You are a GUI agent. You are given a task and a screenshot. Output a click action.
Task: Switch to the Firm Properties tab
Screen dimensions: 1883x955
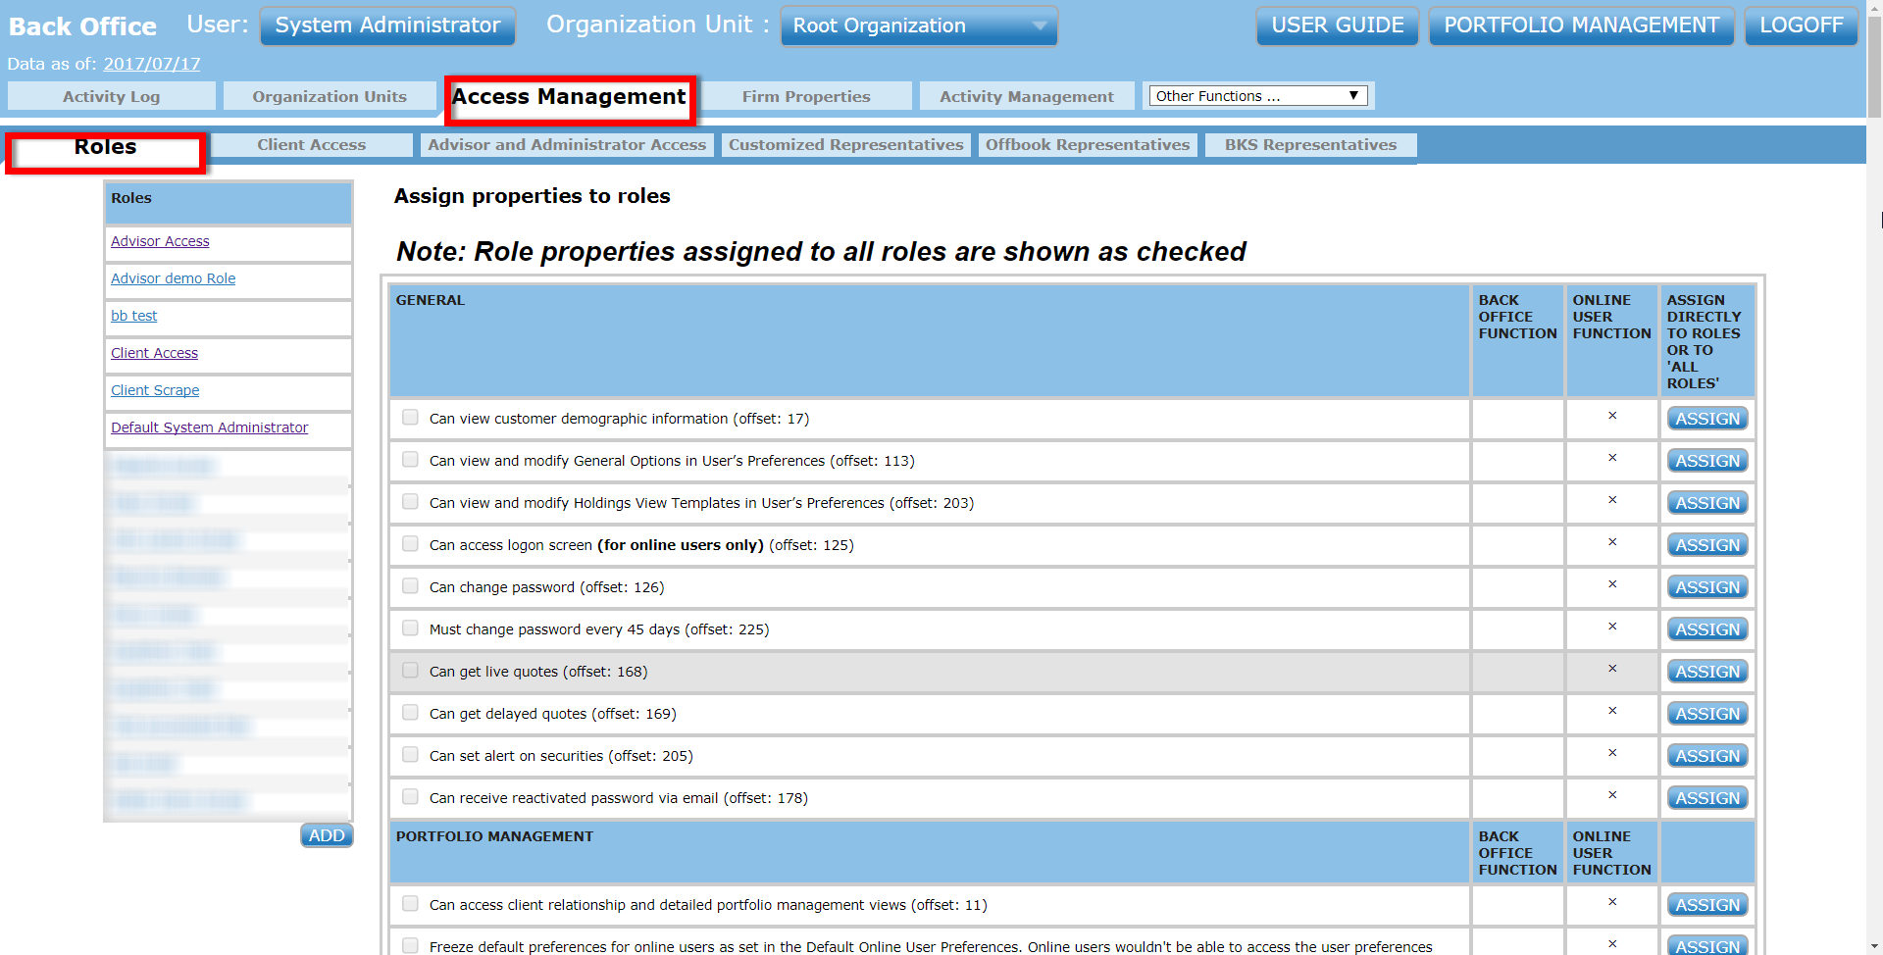806,95
